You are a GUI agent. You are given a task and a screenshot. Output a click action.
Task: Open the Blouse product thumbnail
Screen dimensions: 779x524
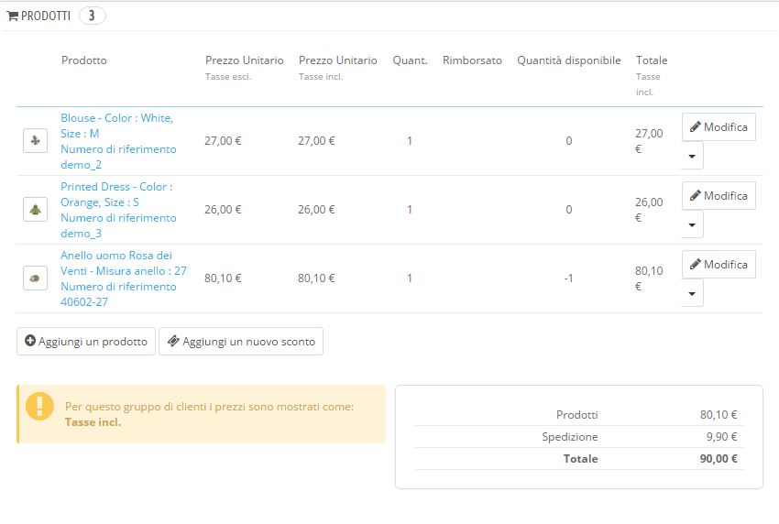[35, 141]
